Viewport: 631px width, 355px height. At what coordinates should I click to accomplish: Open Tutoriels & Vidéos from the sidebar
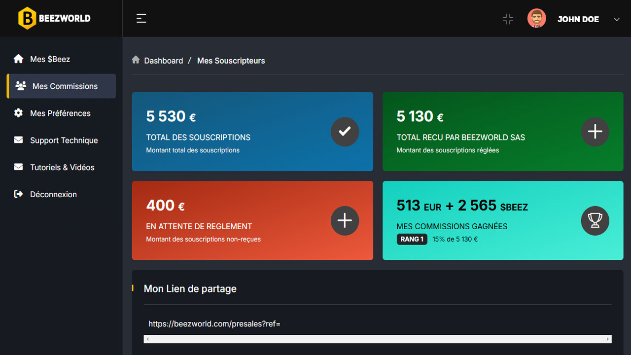[x=62, y=167]
